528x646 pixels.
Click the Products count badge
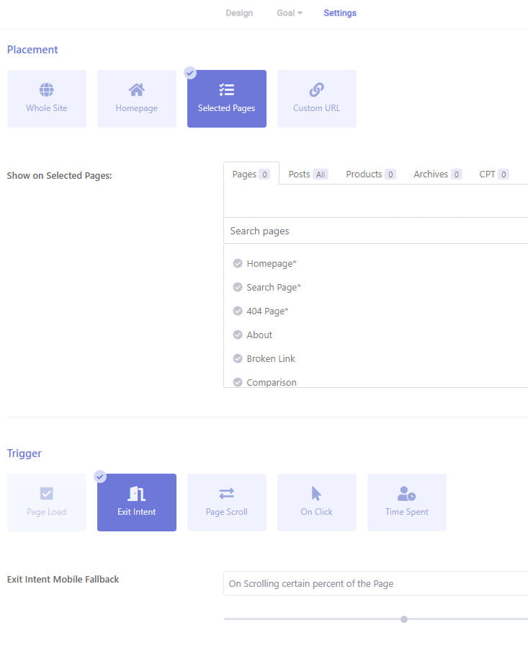[x=390, y=174]
